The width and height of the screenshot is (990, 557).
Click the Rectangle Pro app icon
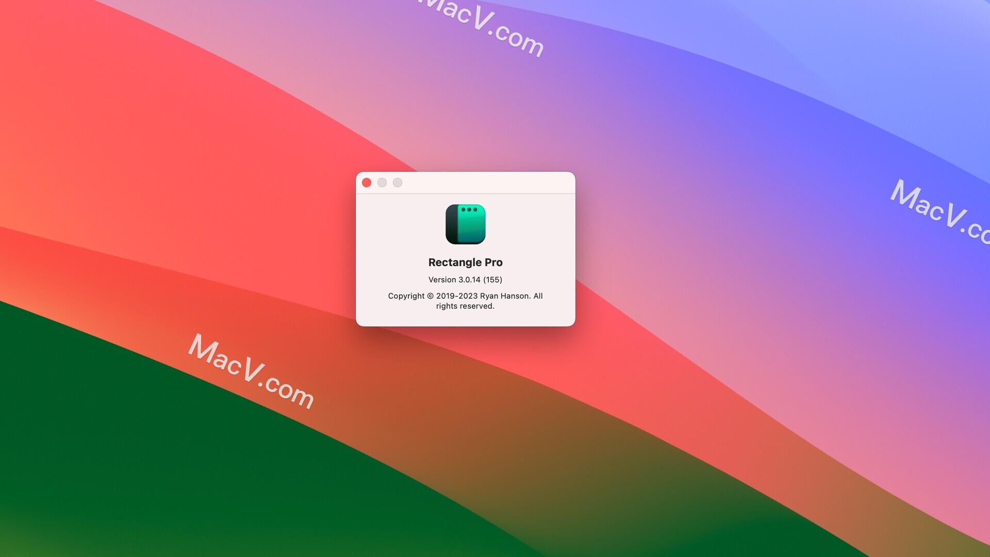[x=465, y=224]
